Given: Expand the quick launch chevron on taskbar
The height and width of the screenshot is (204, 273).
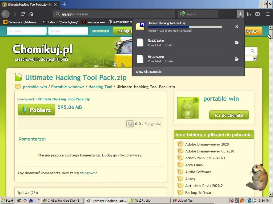Looking at the screenshot, I should tap(39, 200).
